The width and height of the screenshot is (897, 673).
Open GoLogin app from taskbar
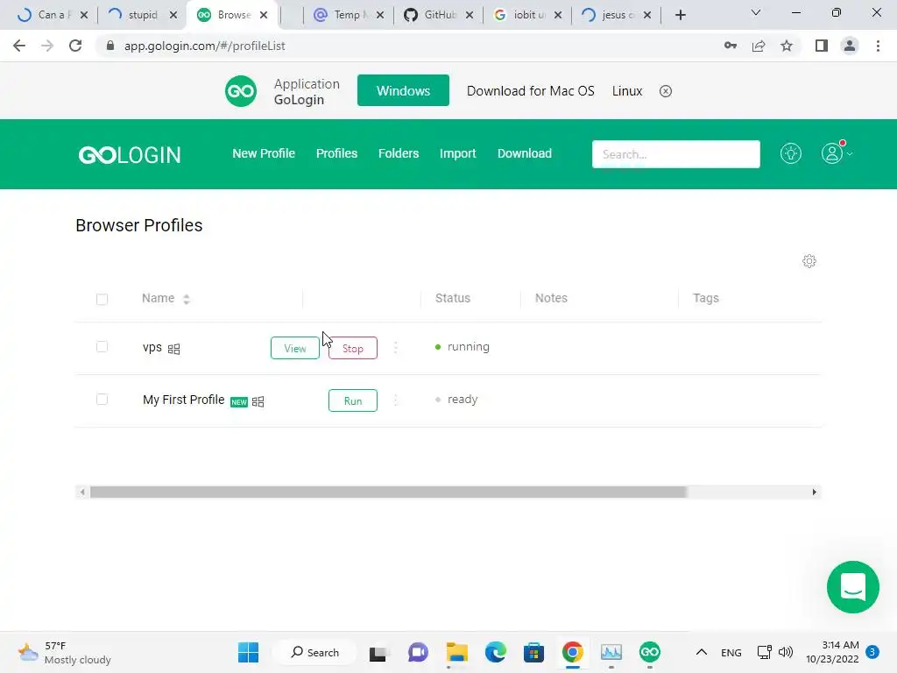tap(649, 652)
